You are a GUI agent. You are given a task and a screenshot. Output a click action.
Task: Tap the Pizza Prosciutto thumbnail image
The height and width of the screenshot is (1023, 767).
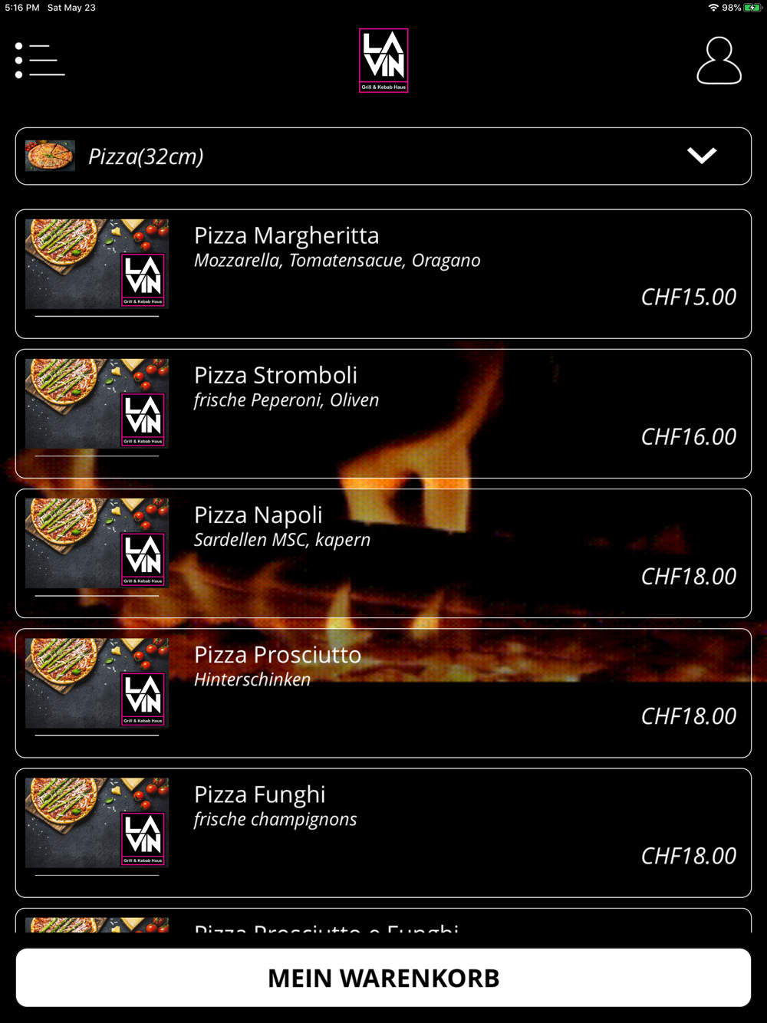[97, 683]
